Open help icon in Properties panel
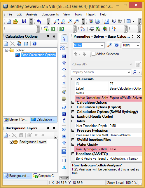145x188 pixels. tap(116, 45)
